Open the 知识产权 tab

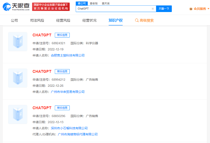(x=116, y=20)
